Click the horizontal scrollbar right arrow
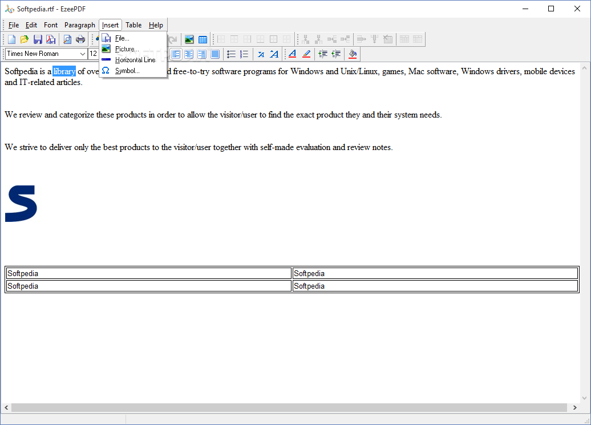Image resolution: width=591 pixels, height=425 pixels. [575, 408]
